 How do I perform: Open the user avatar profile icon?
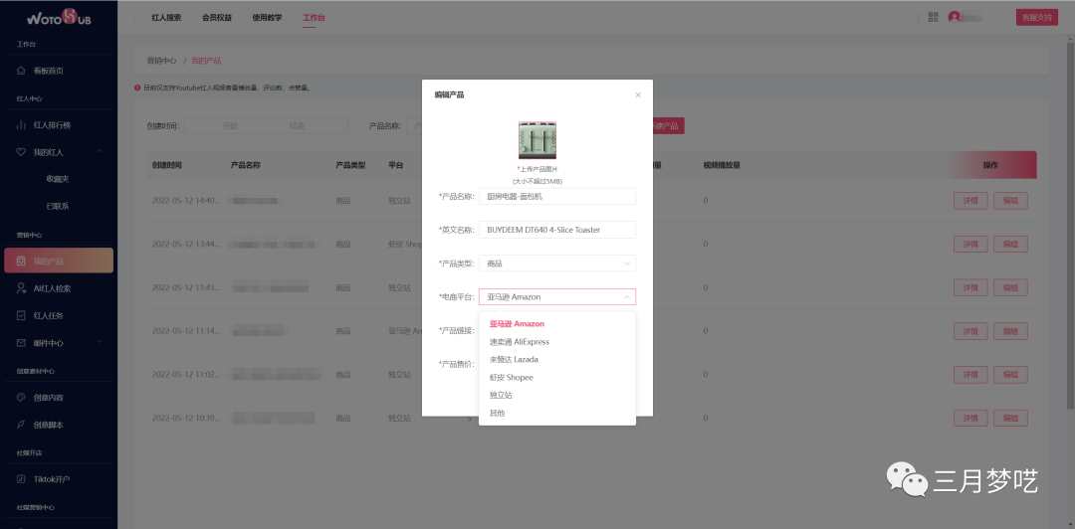(x=955, y=17)
